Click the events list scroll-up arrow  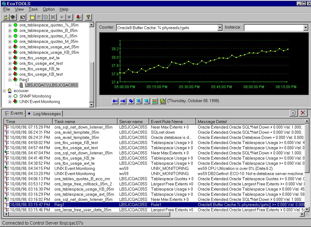pyautogui.click(x=307, y=121)
